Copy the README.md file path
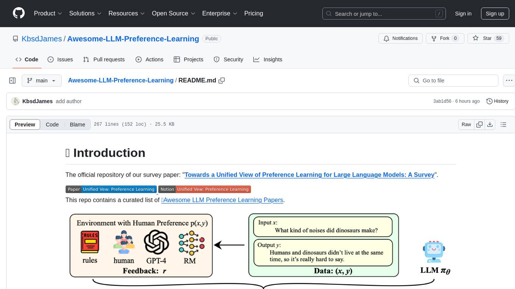515x289 pixels. coord(222,80)
